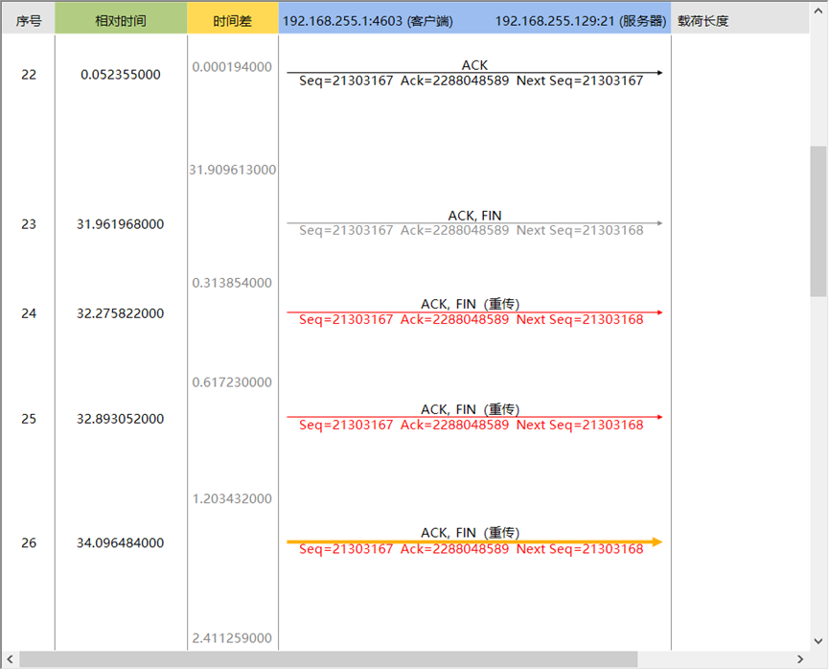
Task: Click time difference 1.203432000
Action: coord(232,498)
